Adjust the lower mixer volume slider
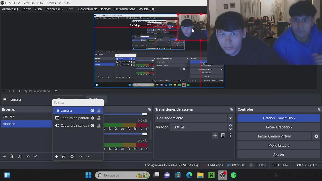322x181 pixels. 145,134
